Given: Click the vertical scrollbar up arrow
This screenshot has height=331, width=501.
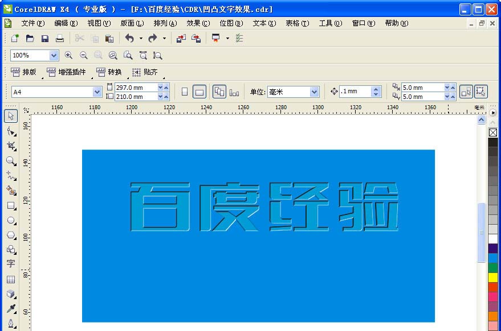Looking at the screenshot, I should click(x=482, y=120).
